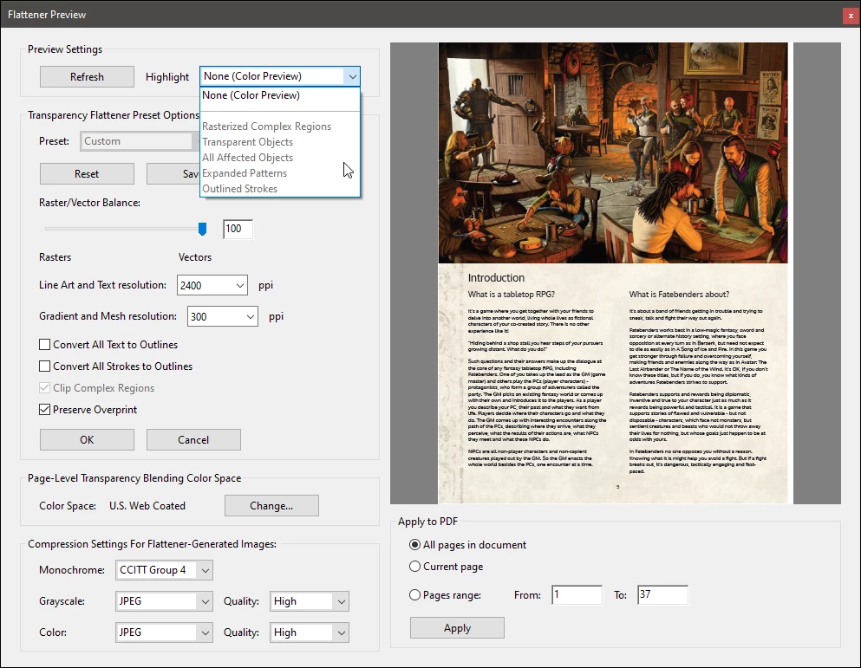Click the Refresh button
The height and width of the screenshot is (668, 861).
pos(87,77)
